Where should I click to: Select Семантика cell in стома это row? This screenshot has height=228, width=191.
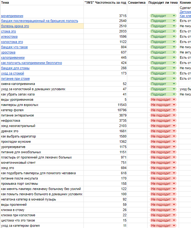coord(137,31)
